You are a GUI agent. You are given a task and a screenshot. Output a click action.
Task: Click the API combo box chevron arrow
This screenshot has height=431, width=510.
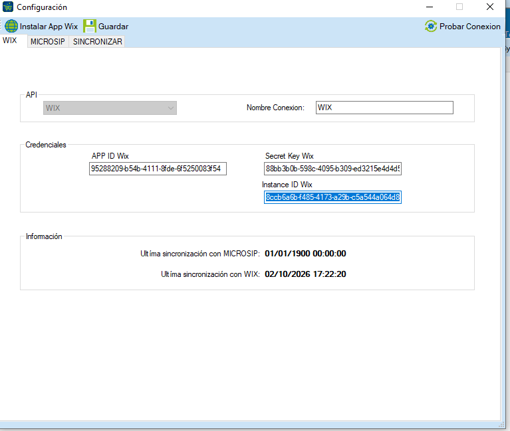(x=171, y=108)
